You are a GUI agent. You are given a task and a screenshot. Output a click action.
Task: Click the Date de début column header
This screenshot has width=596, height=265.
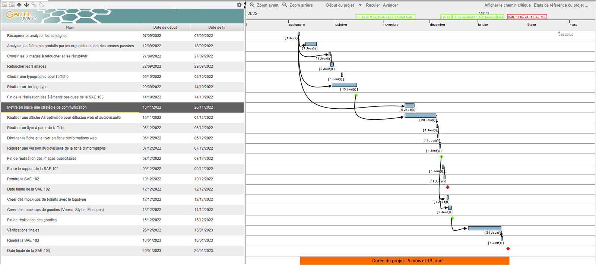pyautogui.click(x=165, y=27)
